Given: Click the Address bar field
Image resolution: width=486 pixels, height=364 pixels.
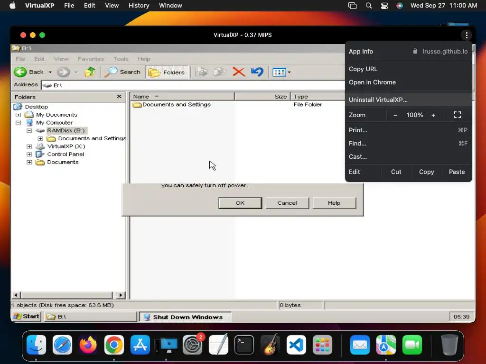Looking at the screenshot, I should (x=193, y=85).
